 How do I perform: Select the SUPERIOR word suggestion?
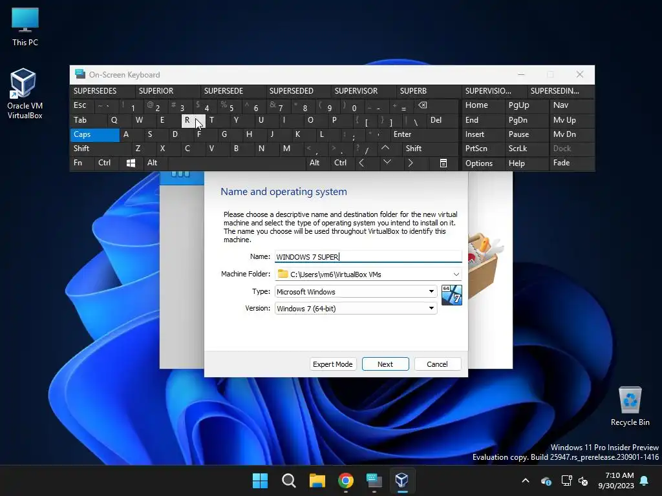coord(167,91)
